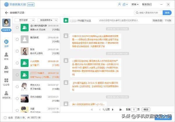Click the 切换账号 button
The height and width of the screenshot is (122, 175).
(x=6, y=30)
